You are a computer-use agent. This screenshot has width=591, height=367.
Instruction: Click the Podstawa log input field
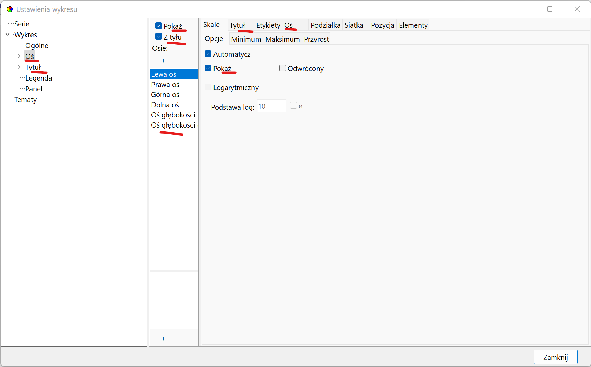[271, 106]
